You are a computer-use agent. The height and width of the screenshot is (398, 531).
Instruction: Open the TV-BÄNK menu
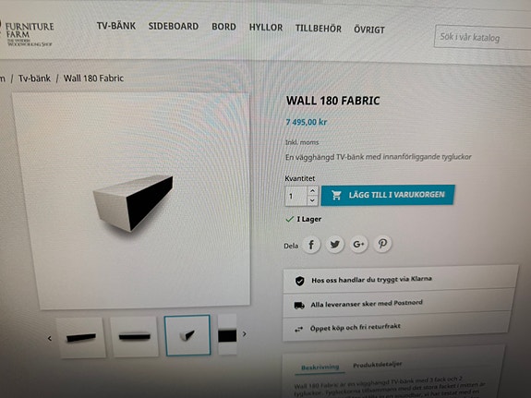pos(116,26)
